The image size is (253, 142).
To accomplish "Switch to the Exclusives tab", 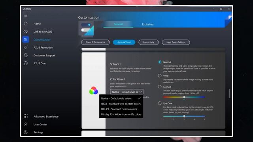I will [147, 24].
